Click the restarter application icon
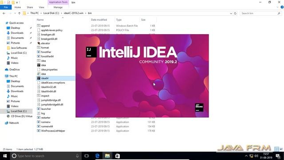Viewport: 284px width, 160px height. 39,117
